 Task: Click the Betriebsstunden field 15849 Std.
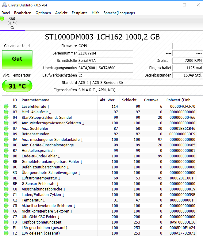(188, 75)
